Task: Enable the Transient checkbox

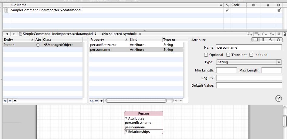Action: pos(228,55)
